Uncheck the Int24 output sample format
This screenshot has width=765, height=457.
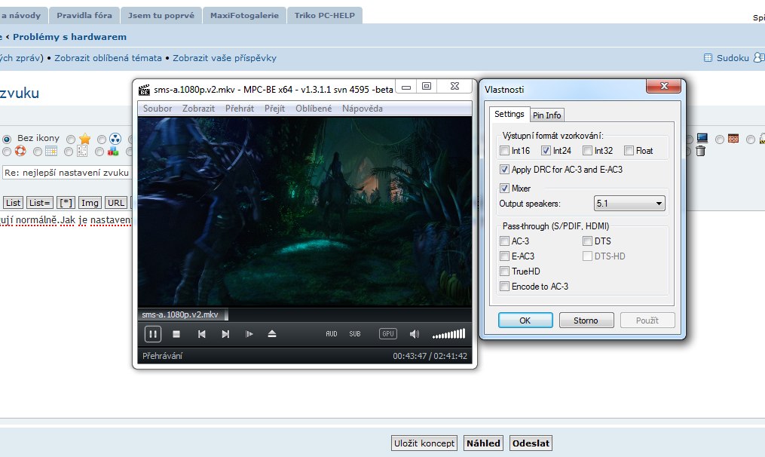coord(546,151)
